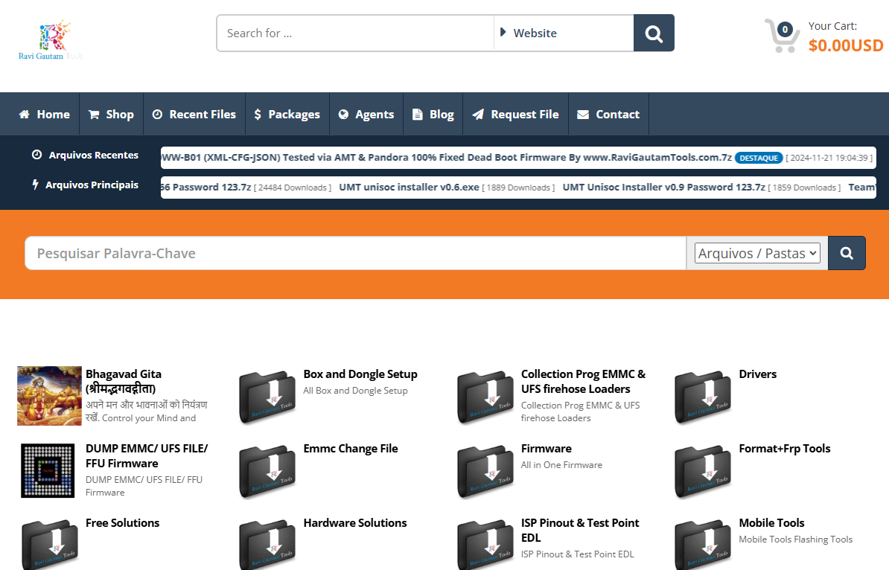Focus the 'Search for ...' input field
This screenshot has height=570, width=889.
[x=355, y=33]
